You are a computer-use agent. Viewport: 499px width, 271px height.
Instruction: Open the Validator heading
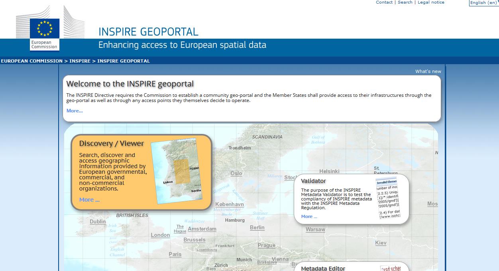tap(313, 181)
